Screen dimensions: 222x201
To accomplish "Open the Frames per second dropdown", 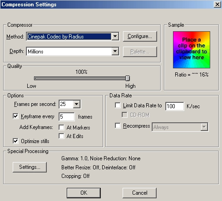I will point(77,104).
